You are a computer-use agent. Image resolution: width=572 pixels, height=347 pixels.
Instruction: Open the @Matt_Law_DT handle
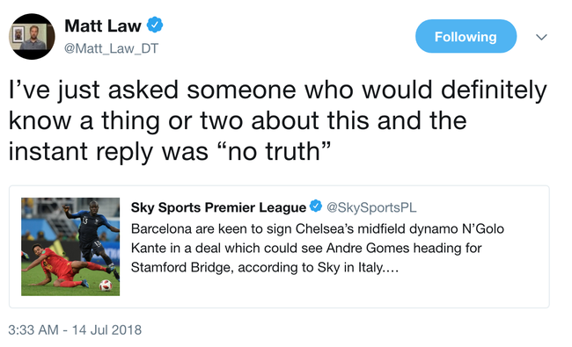click(x=111, y=48)
